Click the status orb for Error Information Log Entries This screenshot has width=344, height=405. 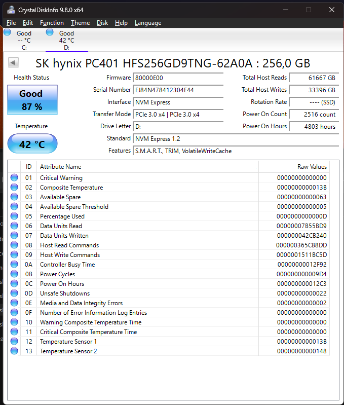coord(14,312)
